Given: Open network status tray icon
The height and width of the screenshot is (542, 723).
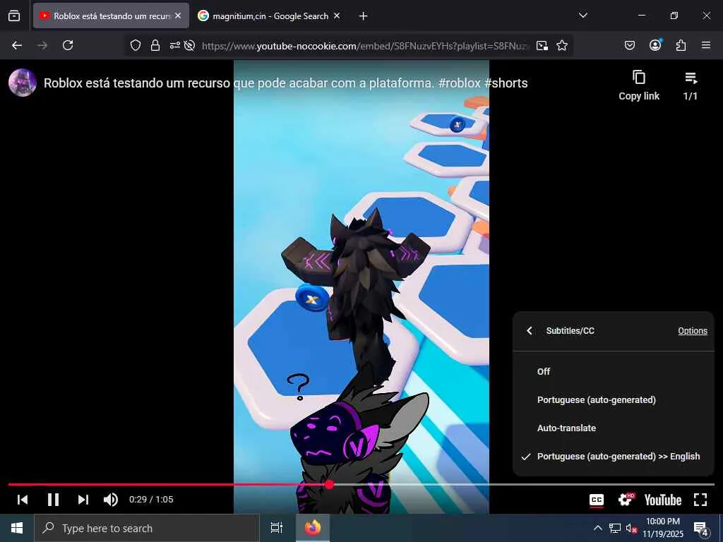Looking at the screenshot, I should [615, 528].
